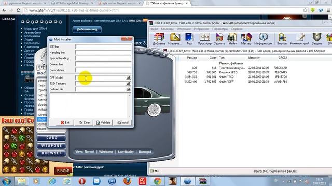This screenshot has width=332, height=186.
Task: Click Моды для GTA 4 sidebar link
Action: point(36,29)
